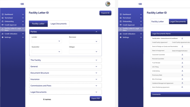Viewport: 190px width, 107px height.
Task: Click the '6 names' text
Action: (x=47, y=99)
